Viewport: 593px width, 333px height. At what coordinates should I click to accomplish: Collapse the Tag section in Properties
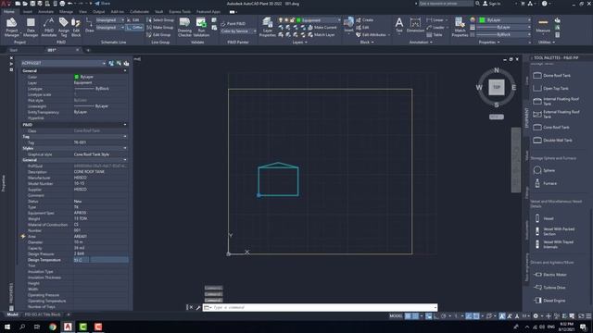(x=125, y=136)
